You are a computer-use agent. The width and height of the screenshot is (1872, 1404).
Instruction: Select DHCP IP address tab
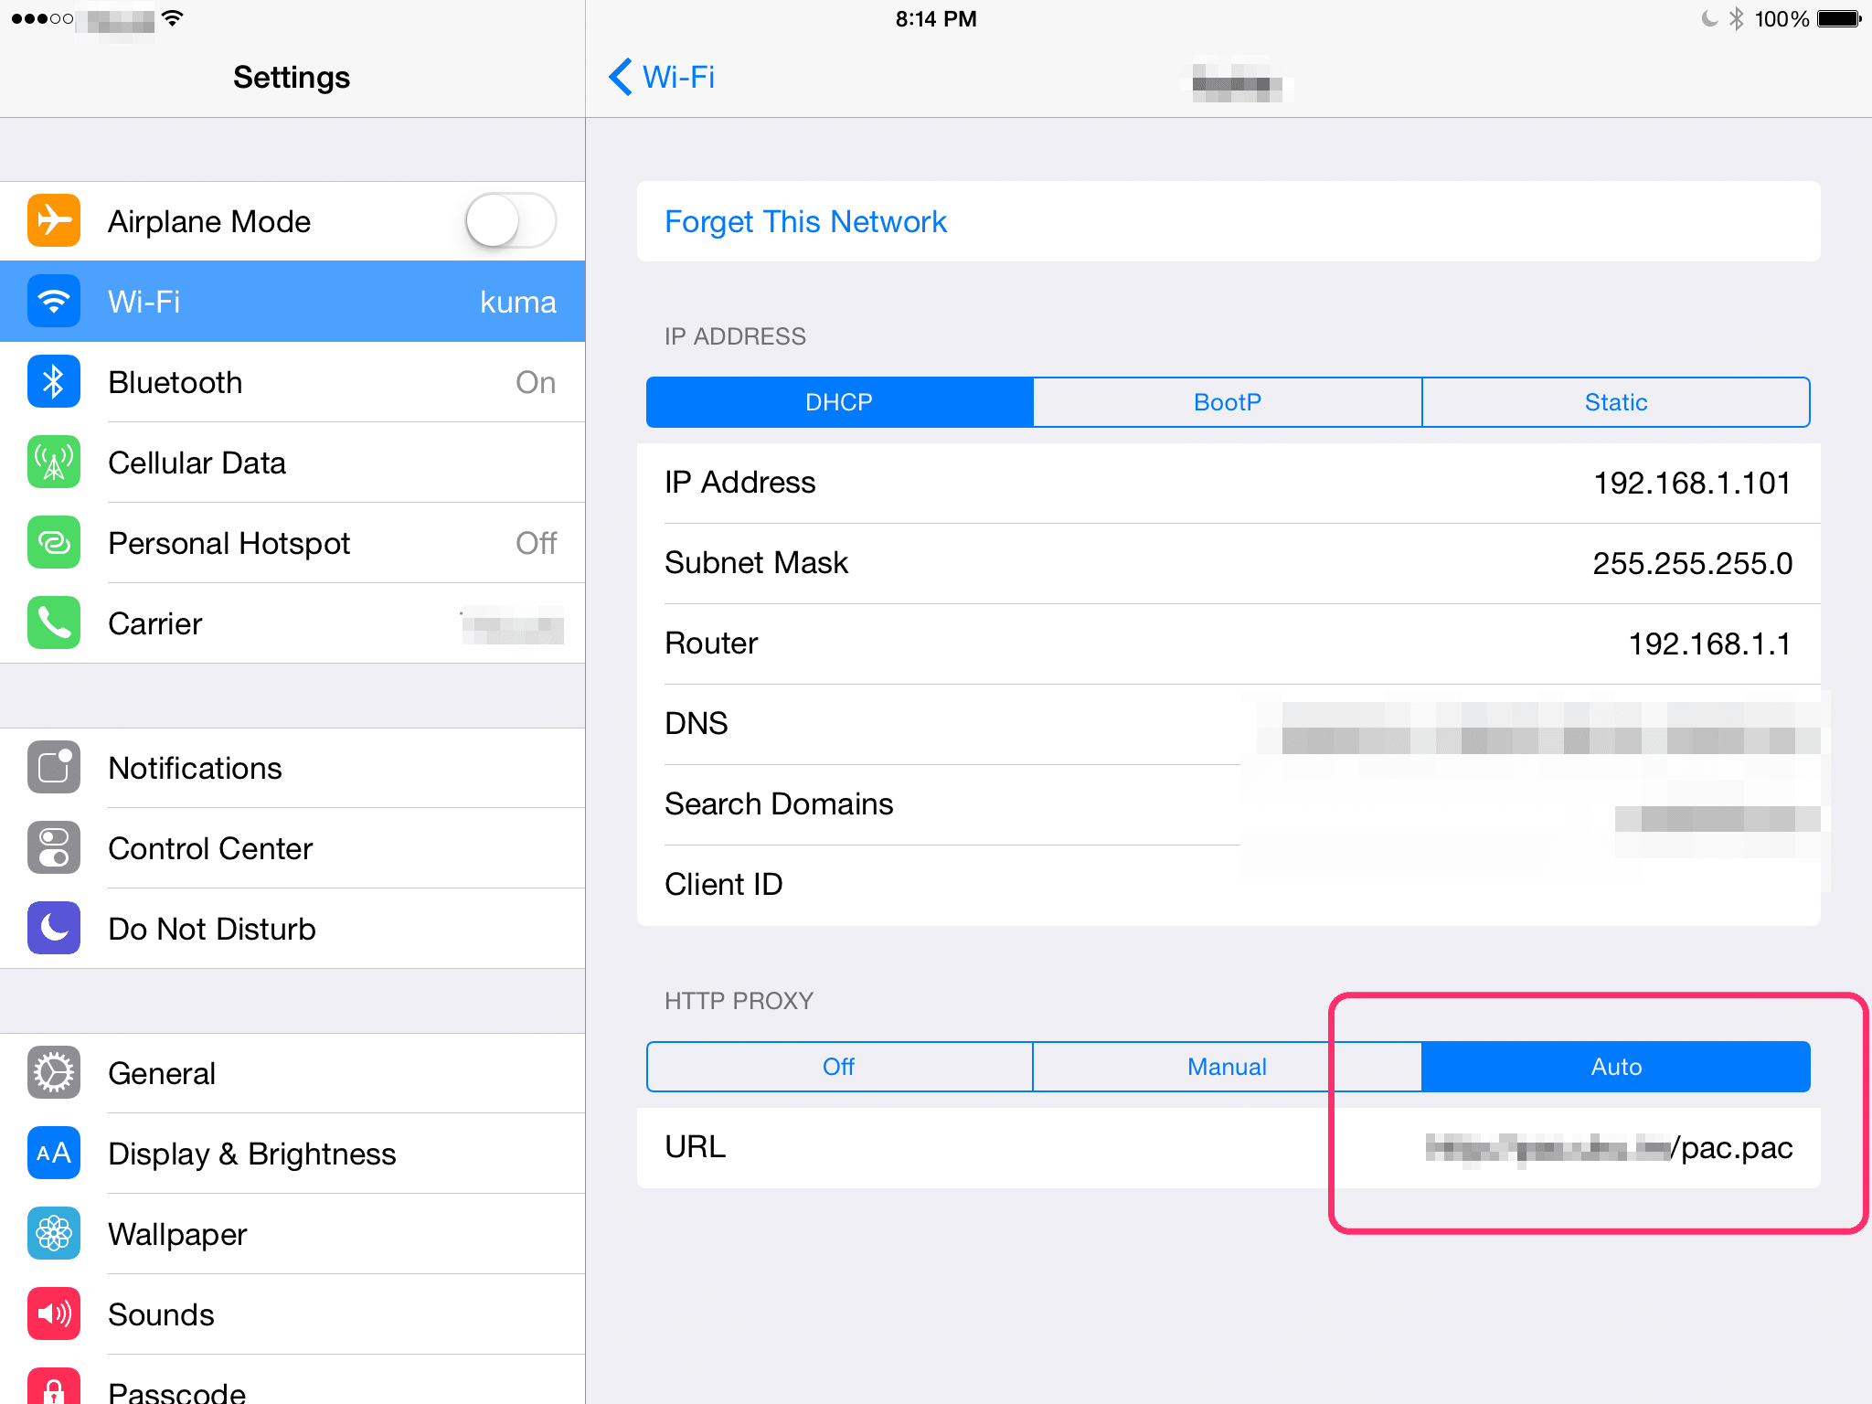click(x=839, y=399)
